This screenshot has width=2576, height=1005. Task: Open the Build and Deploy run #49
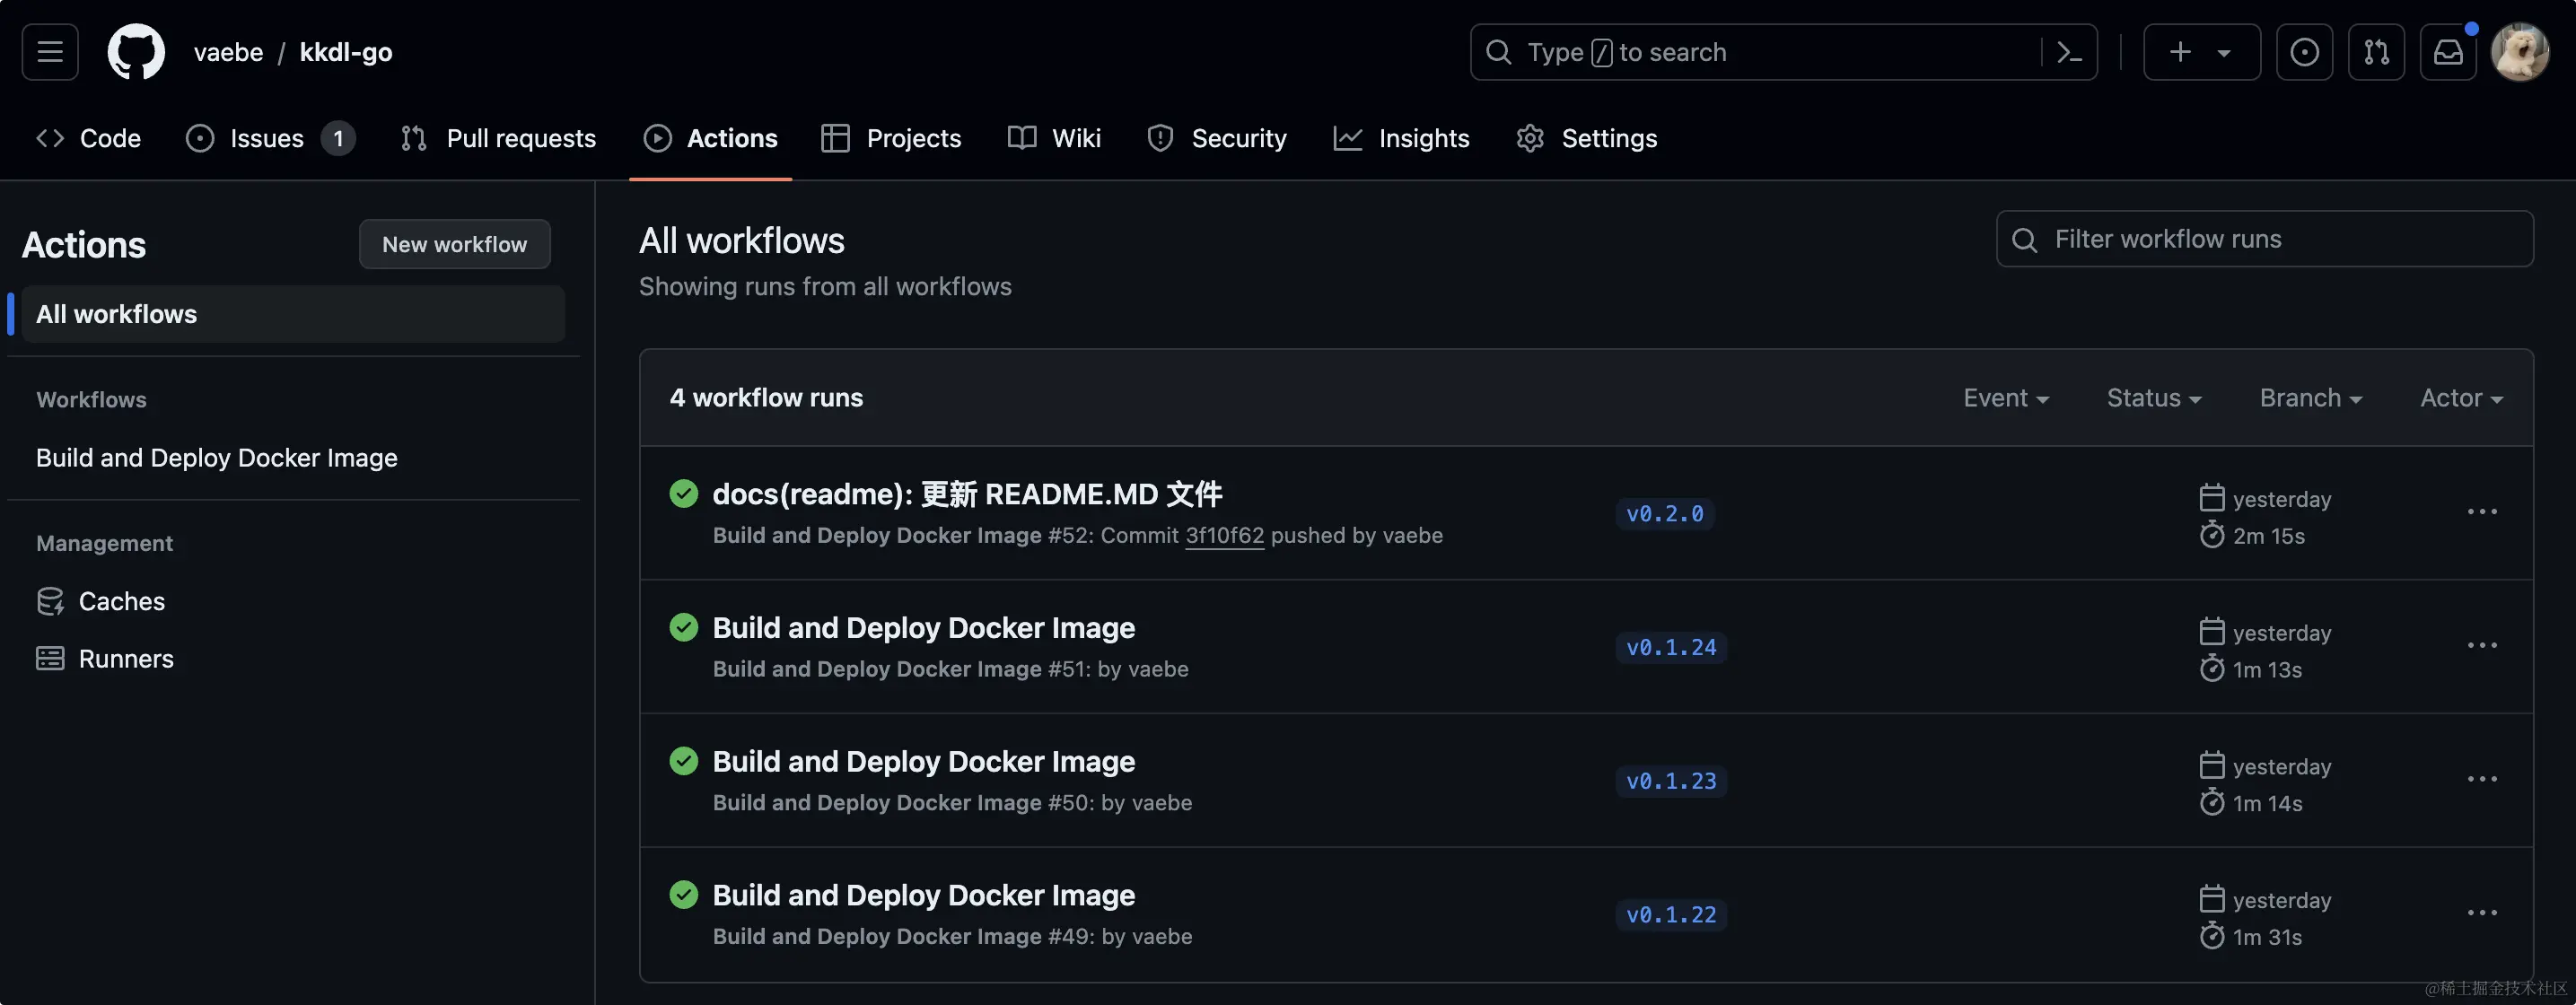[x=923, y=896]
